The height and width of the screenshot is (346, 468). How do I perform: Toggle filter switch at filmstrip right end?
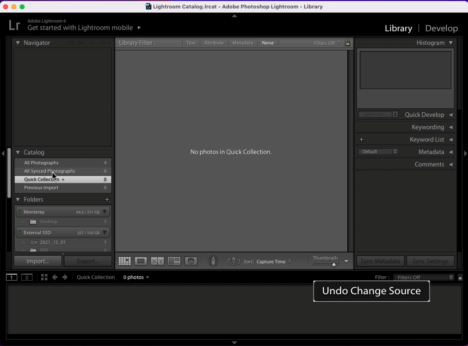[460, 278]
